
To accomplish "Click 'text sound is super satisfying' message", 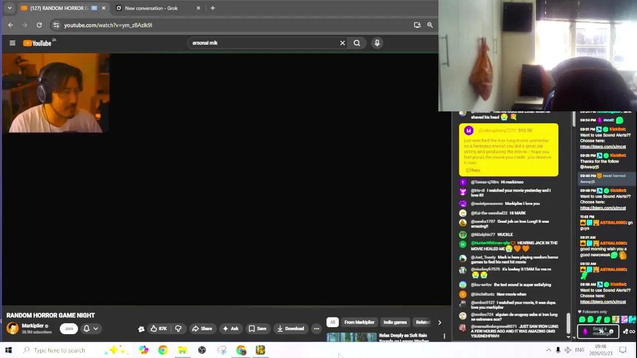I will (x=523, y=284).
